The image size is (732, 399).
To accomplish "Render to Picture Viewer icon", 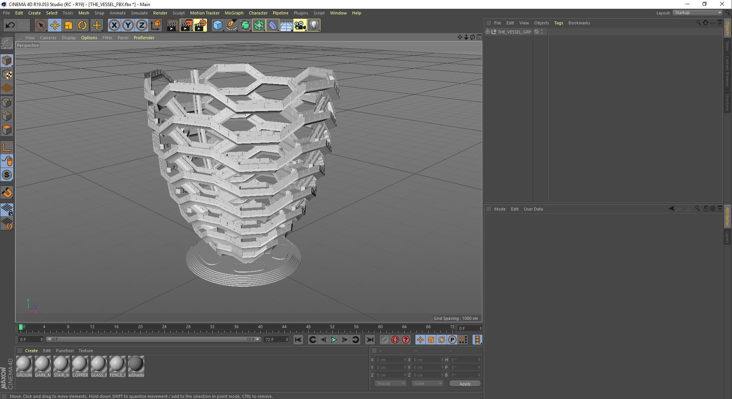I will click(186, 26).
